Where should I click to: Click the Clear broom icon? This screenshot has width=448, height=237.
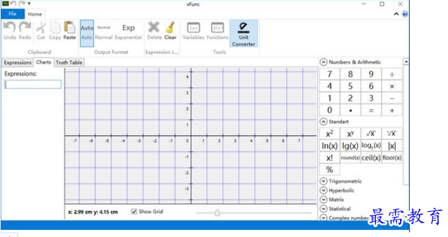click(170, 27)
